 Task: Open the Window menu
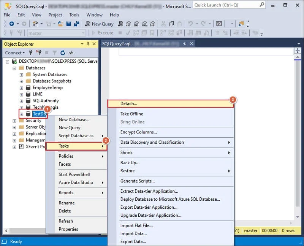click(x=94, y=15)
